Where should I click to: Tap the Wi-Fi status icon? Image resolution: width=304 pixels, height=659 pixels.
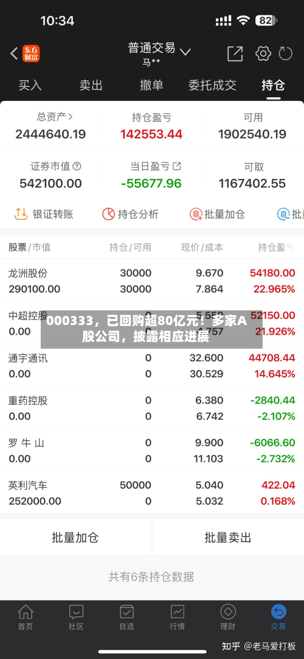(243, 20)
